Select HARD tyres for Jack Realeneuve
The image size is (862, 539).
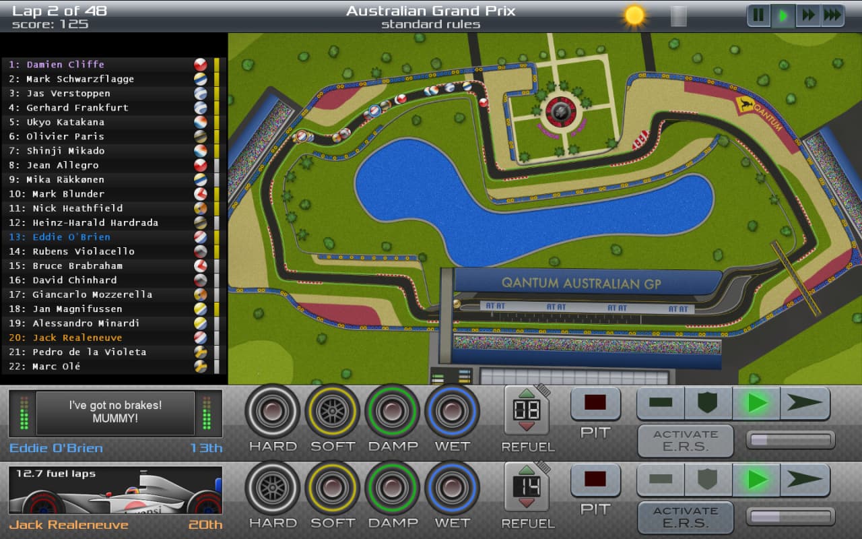[272, 488]
